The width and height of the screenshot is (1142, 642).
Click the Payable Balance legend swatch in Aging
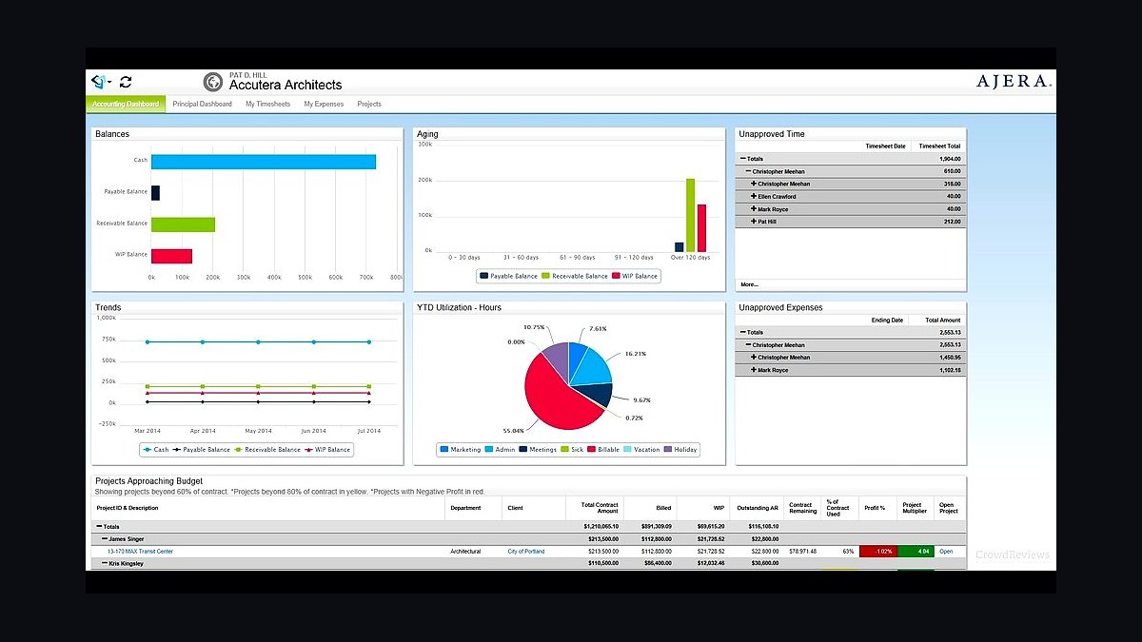pos(483,276)
